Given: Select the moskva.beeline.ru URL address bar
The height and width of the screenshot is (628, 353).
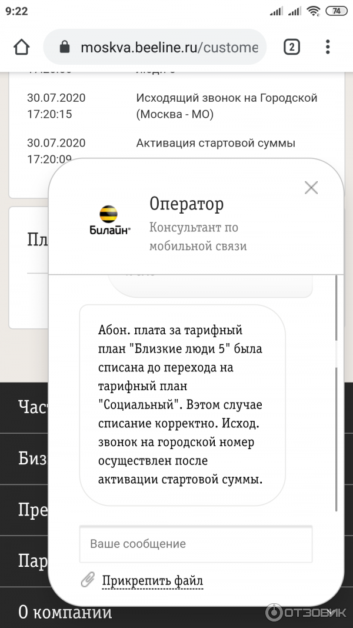Looking at the screenshot, I should (168, 47).
